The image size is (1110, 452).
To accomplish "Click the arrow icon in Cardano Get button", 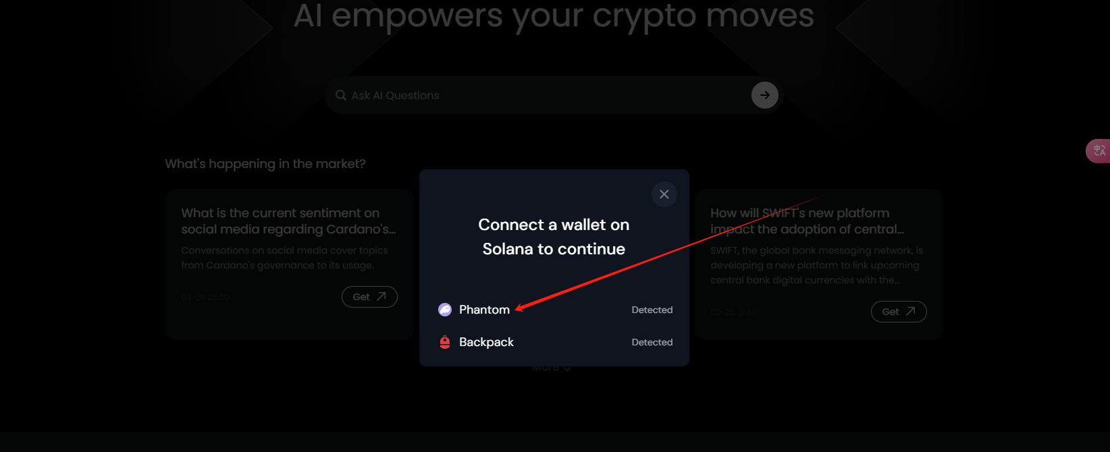I will click(381, 296).
